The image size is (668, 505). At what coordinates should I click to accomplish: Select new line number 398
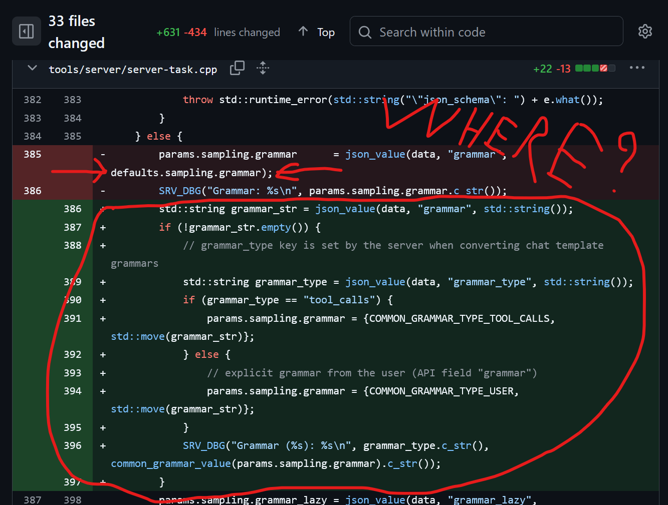click(x=73, y=499)
